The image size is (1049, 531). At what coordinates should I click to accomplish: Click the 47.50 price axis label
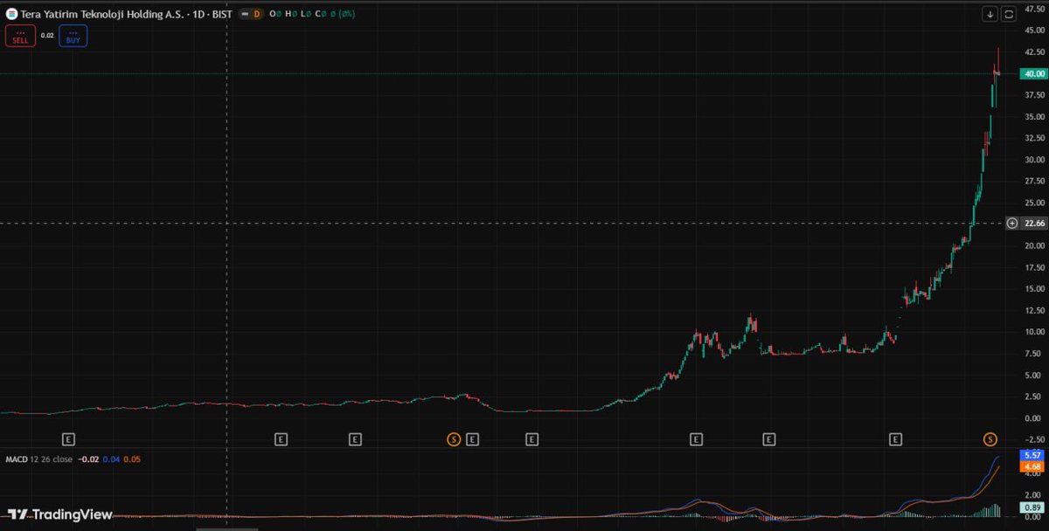[1035, 9]
